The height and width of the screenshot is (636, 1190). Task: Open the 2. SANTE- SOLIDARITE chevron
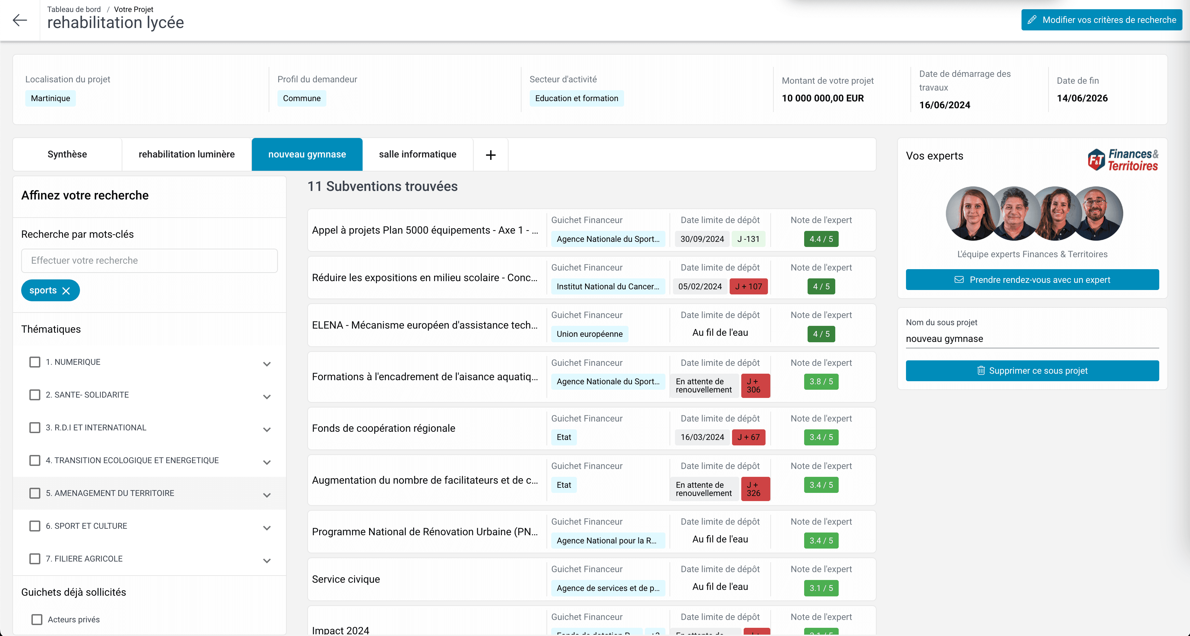pyautogui.click(x=267, y=397)
